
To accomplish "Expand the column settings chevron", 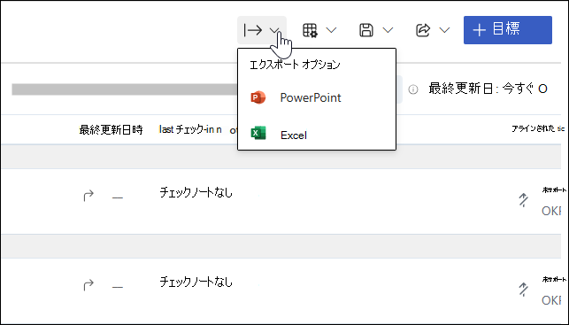I will 331,30.
